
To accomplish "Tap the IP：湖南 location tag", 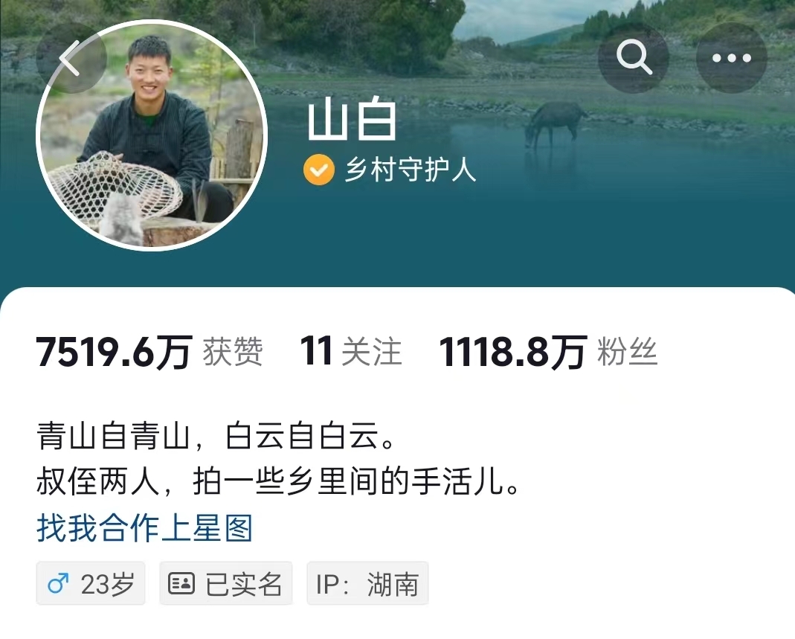I will tap(367, 583).
